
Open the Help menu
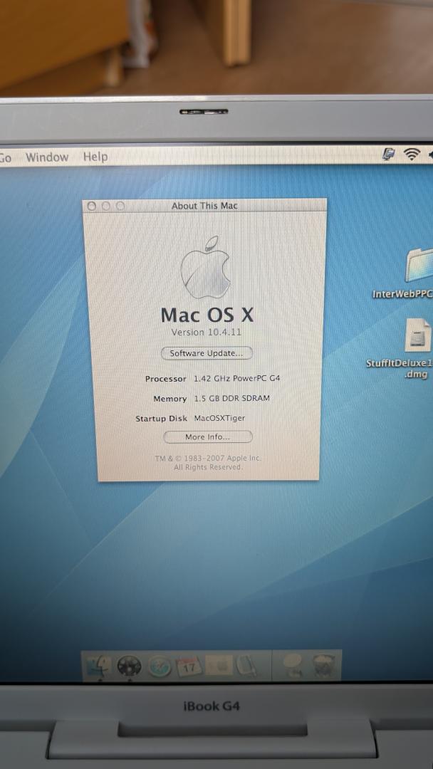coord(95,157)
